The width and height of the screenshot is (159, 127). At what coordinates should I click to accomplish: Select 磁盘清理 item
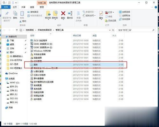coord(36,58)
